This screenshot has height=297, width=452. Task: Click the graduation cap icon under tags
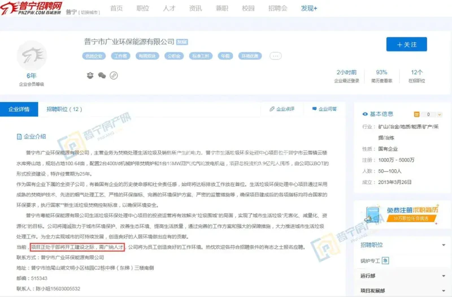point(90,75)
